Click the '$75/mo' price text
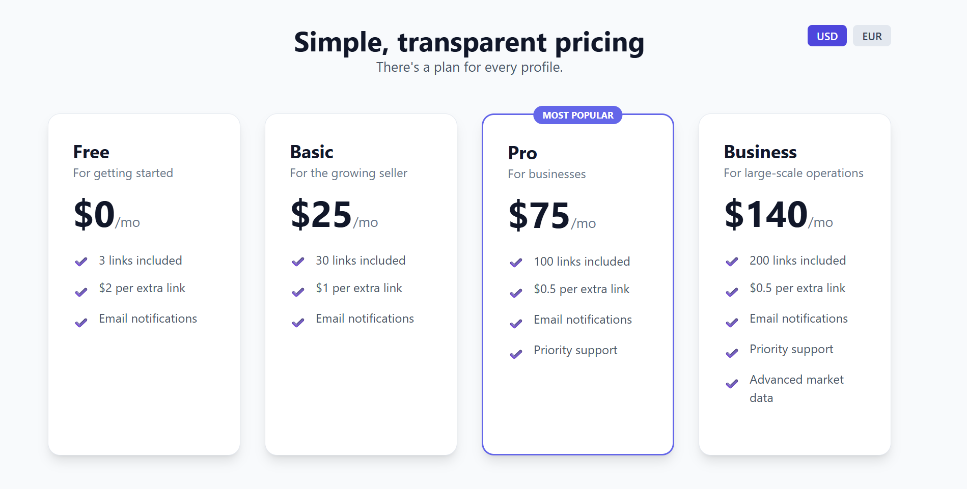This screenshot has width=967, height=489. (x=551, y=216)
